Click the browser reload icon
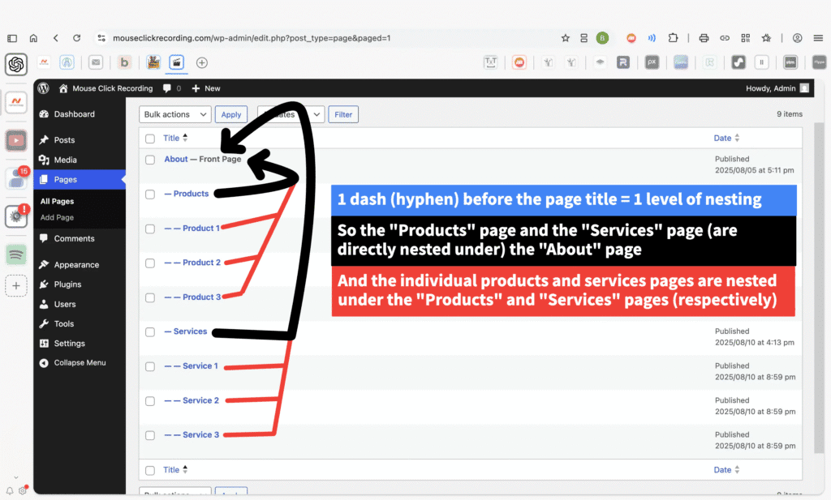Screen dimensions: 831x500 coord(76,38)
